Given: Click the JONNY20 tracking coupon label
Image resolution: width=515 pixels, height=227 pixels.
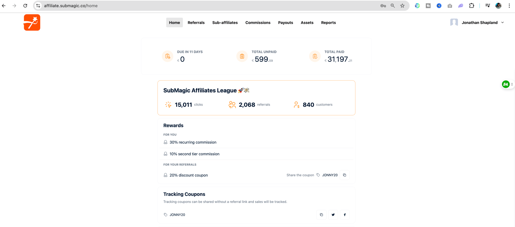Looking at the screenshot, I should pos(177,215).
